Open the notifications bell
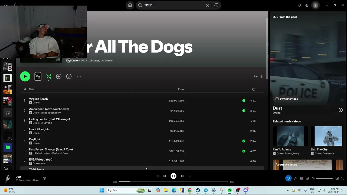347x195 pixels. tap(300, 5)
